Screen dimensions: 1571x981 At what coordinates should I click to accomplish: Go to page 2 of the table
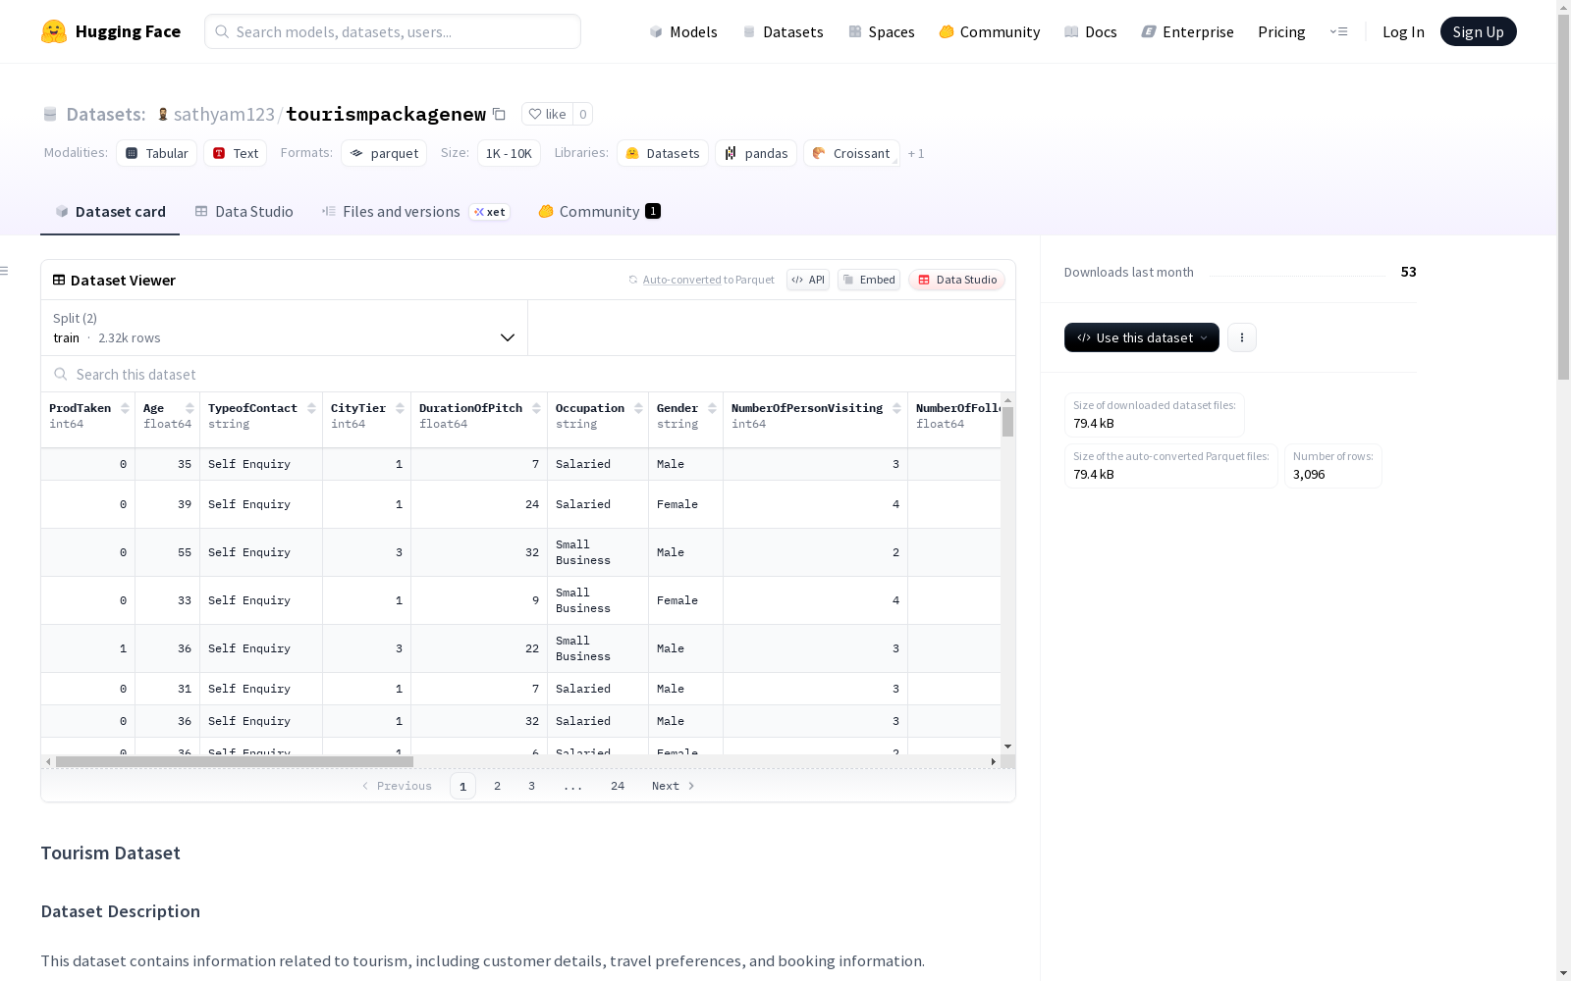[x=498, y=786]
